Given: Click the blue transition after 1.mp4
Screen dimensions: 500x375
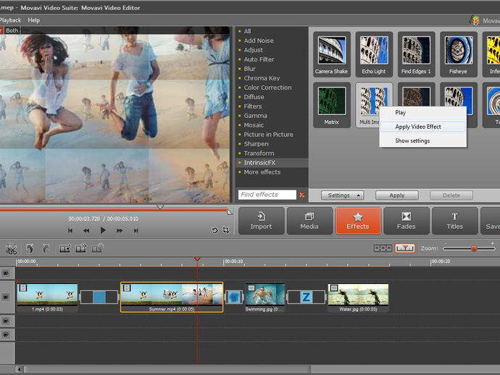Looking at the screenshot, I should click(x=99, y=297).
